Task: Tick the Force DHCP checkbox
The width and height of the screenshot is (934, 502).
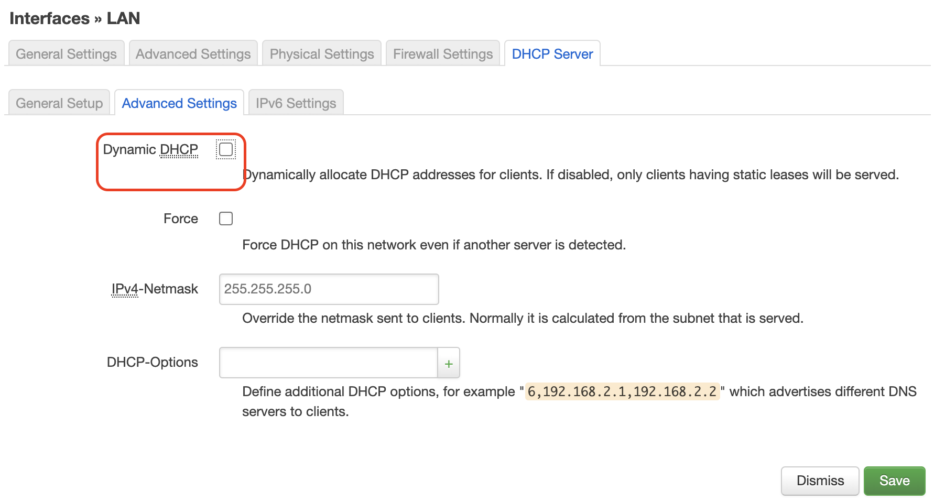Action: tap(226, 219)
